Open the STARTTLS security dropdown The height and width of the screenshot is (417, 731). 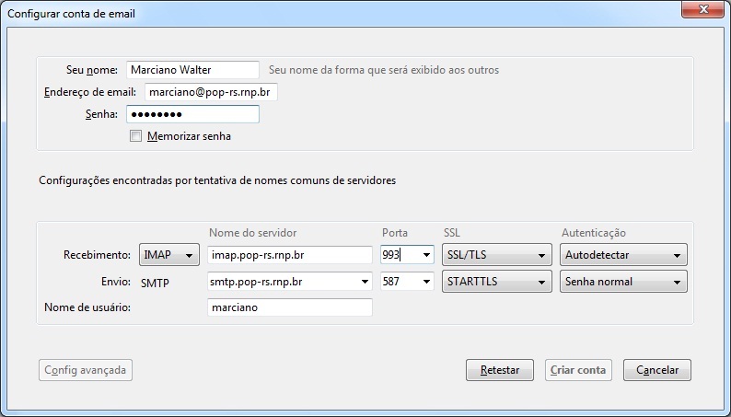click(x=497, y=282)
